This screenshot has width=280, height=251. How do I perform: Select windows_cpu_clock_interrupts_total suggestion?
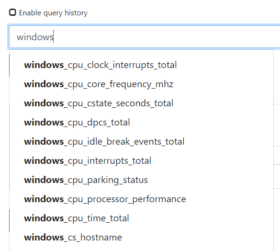click(x=141, y=65)
